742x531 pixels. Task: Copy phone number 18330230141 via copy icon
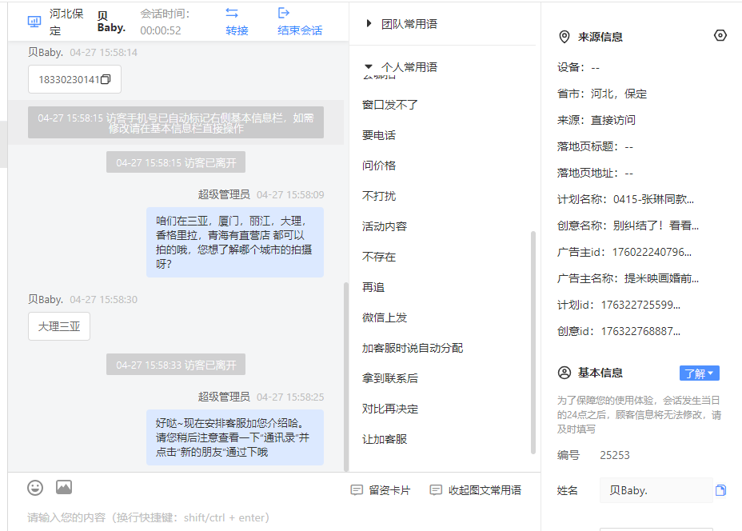pos(106,79)
